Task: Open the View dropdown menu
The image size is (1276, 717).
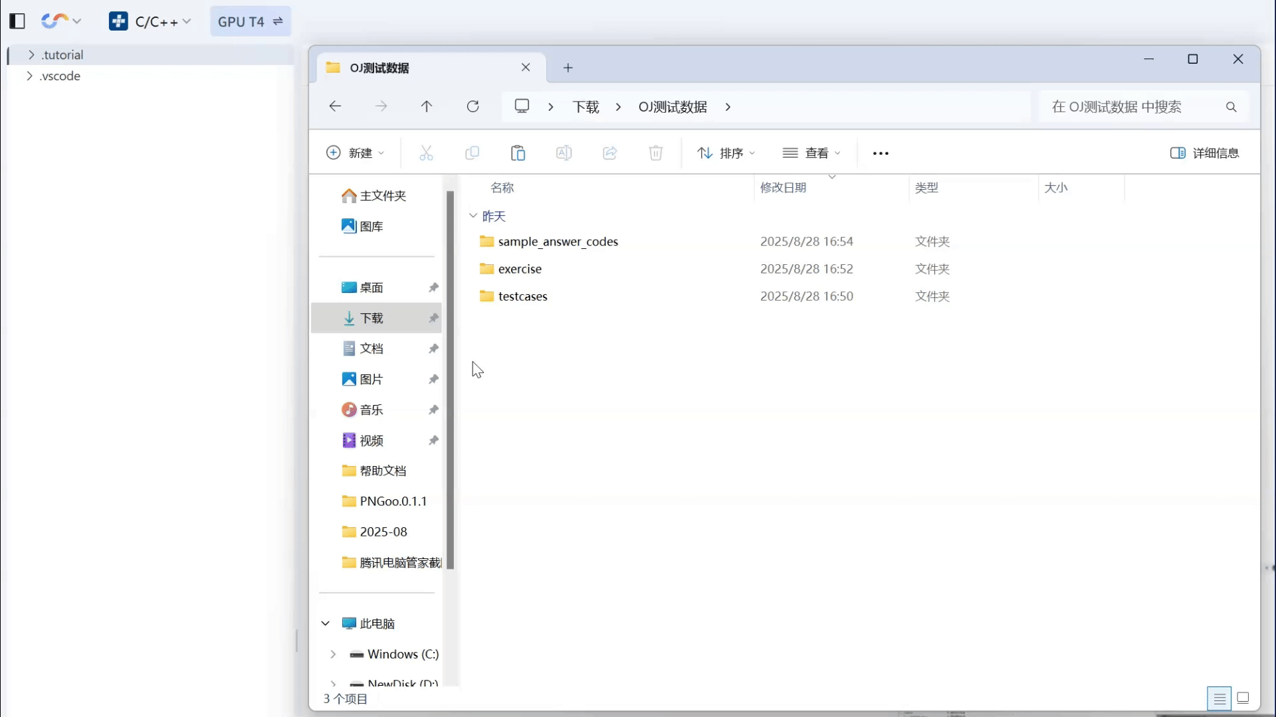Action: point(811,153)
